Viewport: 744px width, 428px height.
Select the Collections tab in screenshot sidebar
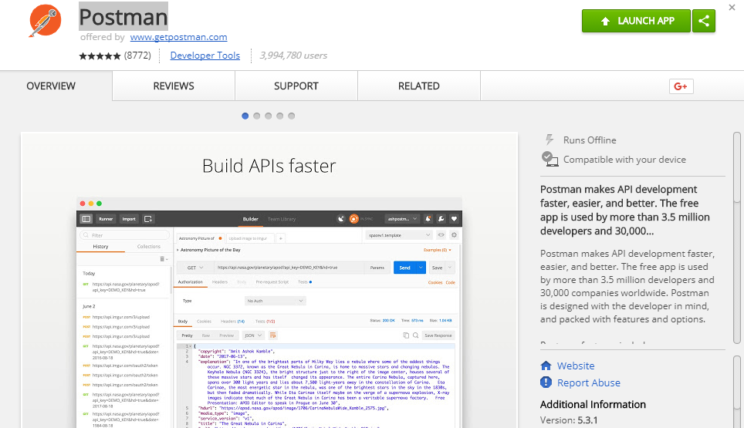(x=148, y=247)
